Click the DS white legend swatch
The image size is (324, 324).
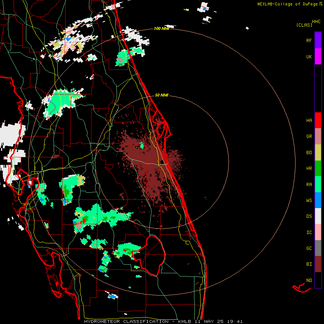(x=318, y=216)
